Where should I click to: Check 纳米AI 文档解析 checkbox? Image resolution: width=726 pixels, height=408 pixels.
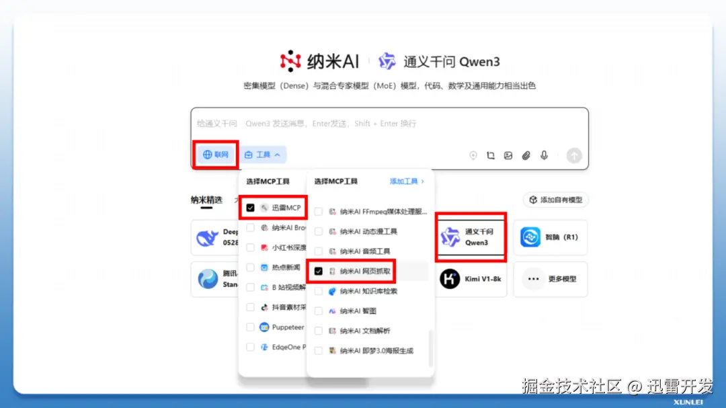coord(319,331)
